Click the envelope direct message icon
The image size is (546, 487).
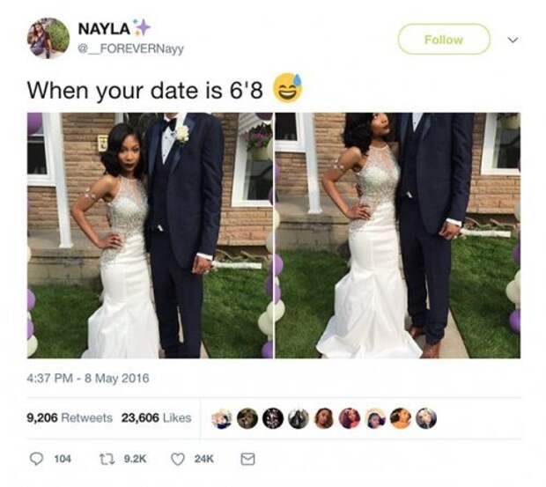pos(248,459)
